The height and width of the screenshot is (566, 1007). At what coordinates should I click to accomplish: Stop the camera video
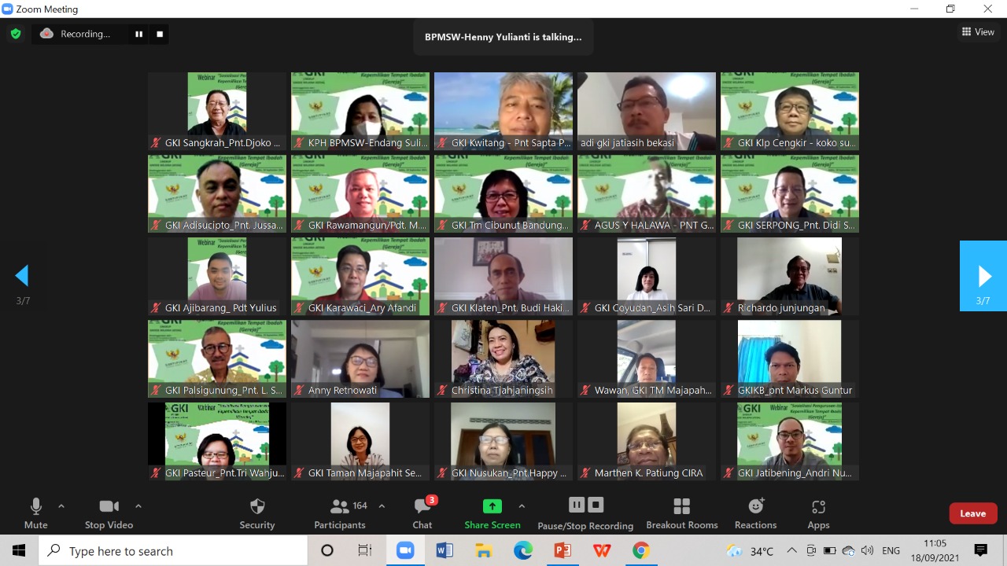point(109,513)
